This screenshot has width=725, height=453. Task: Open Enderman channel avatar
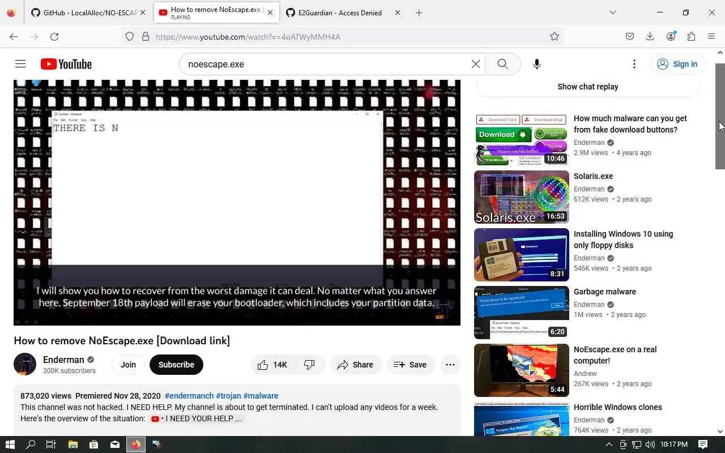[x=25, y=365]
